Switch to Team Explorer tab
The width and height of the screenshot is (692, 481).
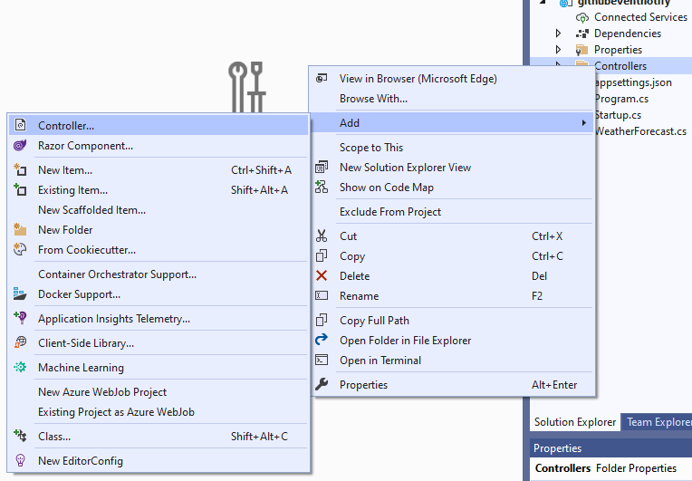658,422
